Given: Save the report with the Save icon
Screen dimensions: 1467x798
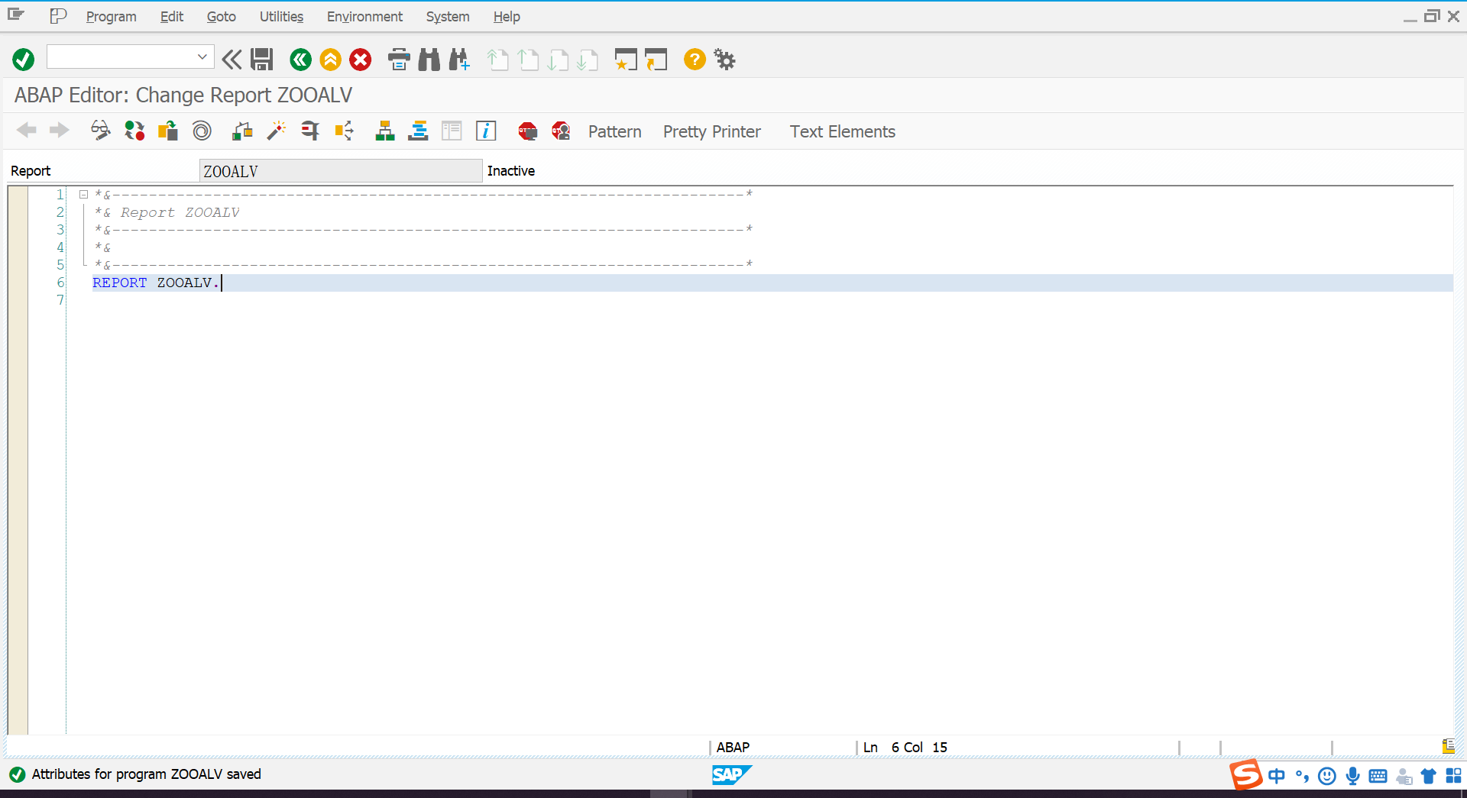Looking at the screenshot, I should click(262, 60).
